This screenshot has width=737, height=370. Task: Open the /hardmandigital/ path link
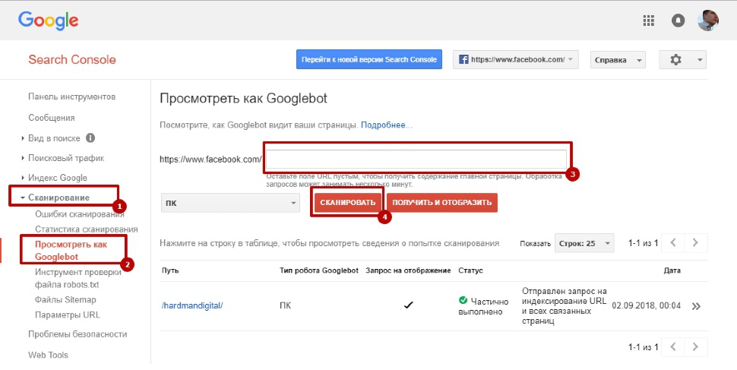192,305
